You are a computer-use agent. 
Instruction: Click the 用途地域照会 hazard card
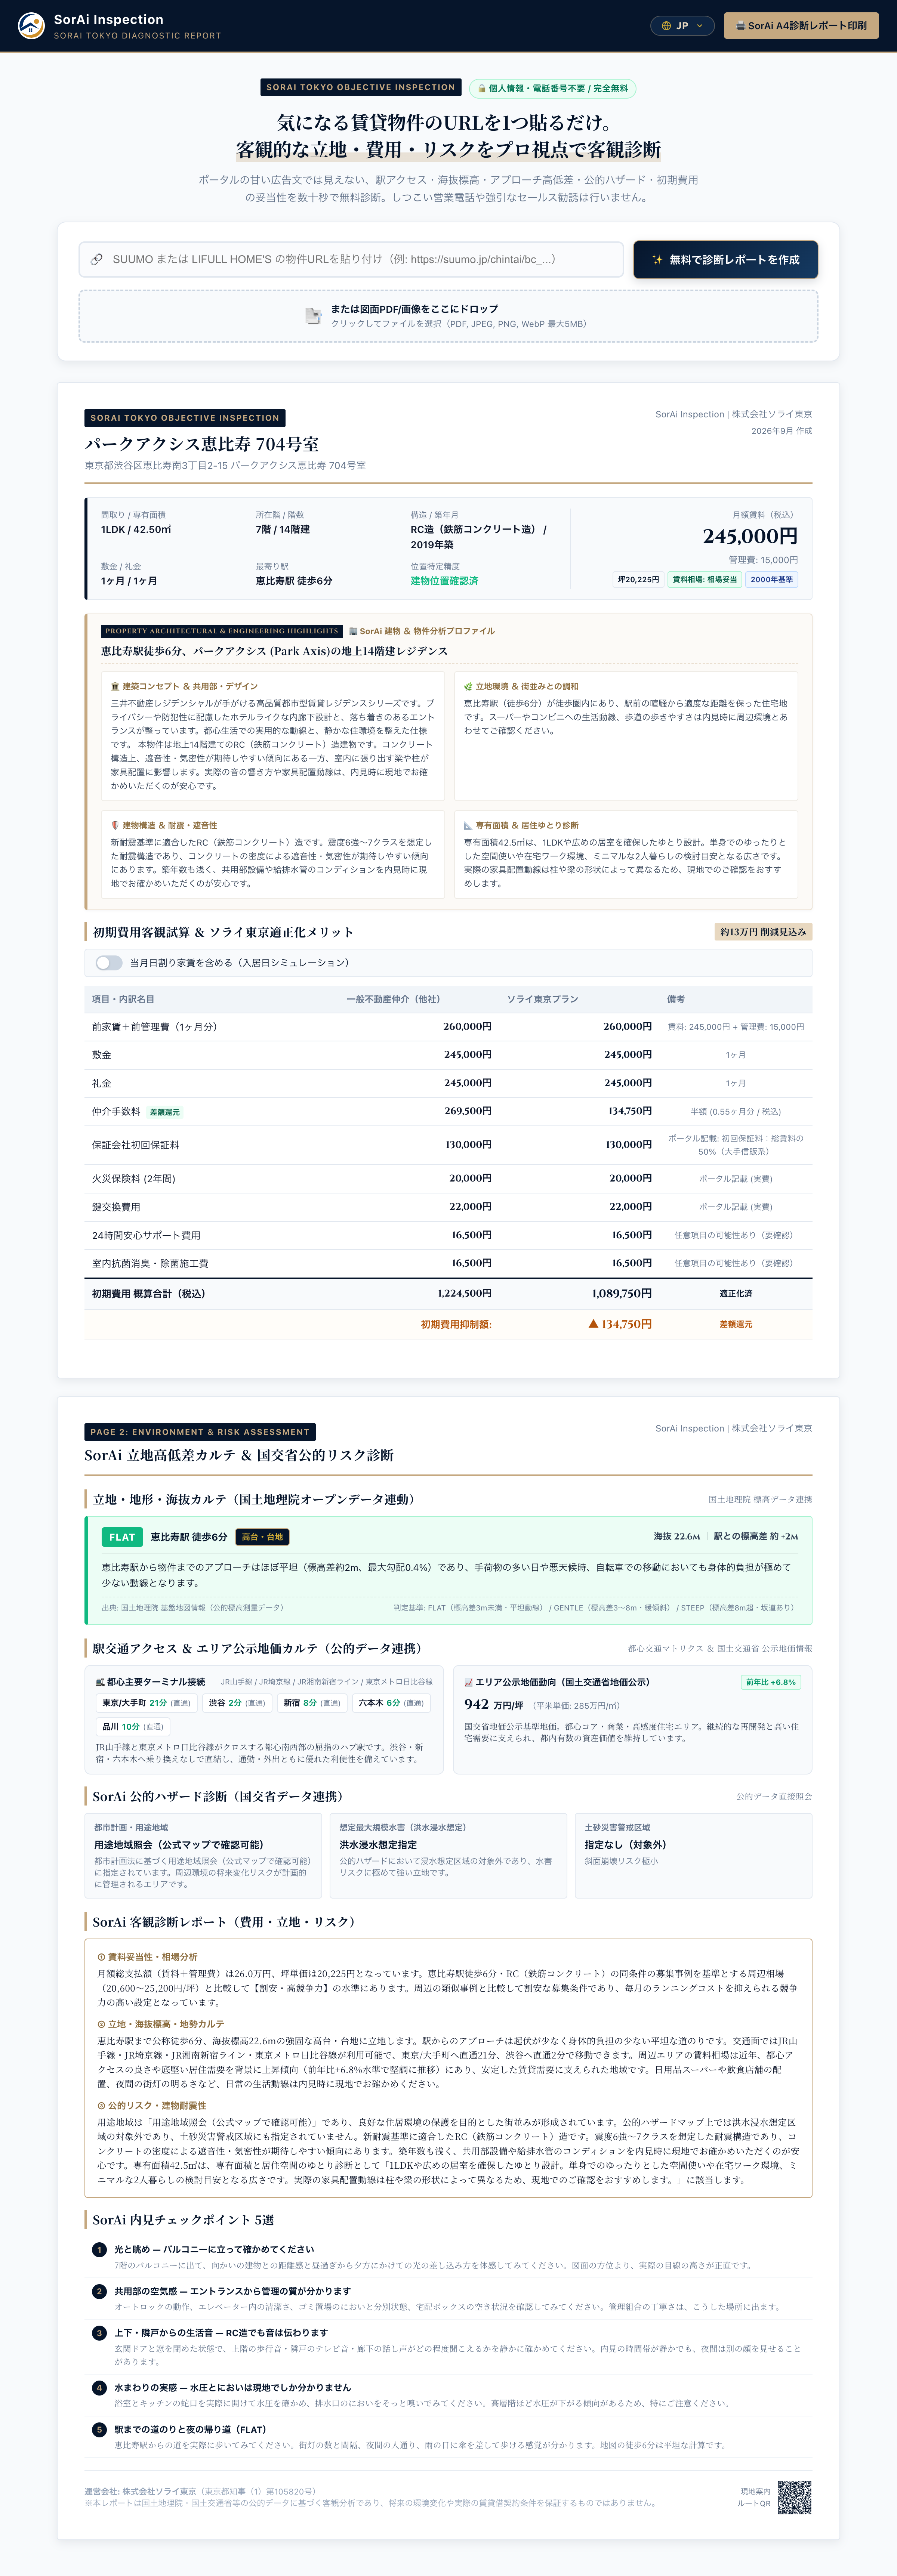click(203, 1856)
